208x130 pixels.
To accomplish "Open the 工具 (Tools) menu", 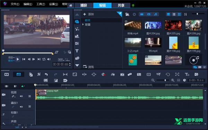I will (41, 4).
